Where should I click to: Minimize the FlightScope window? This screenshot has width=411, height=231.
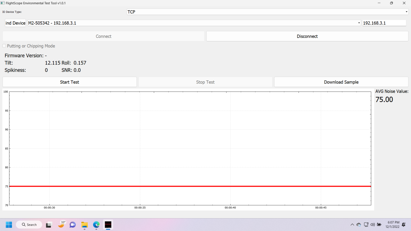(x=379, y=3)
